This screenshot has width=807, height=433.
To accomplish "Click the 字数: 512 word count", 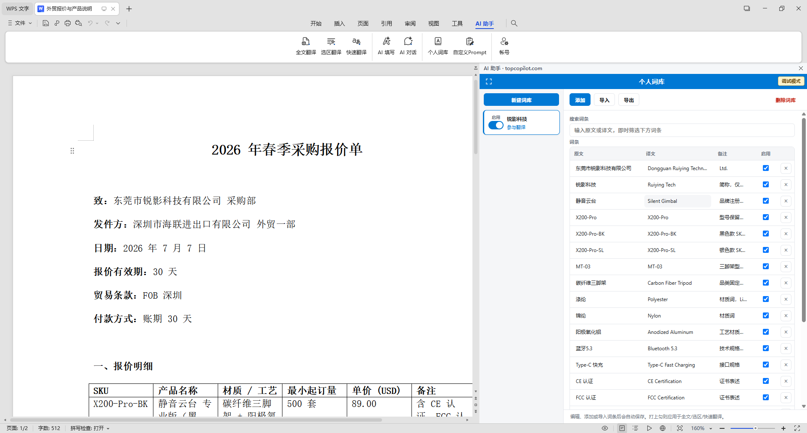I will (49, 428).
